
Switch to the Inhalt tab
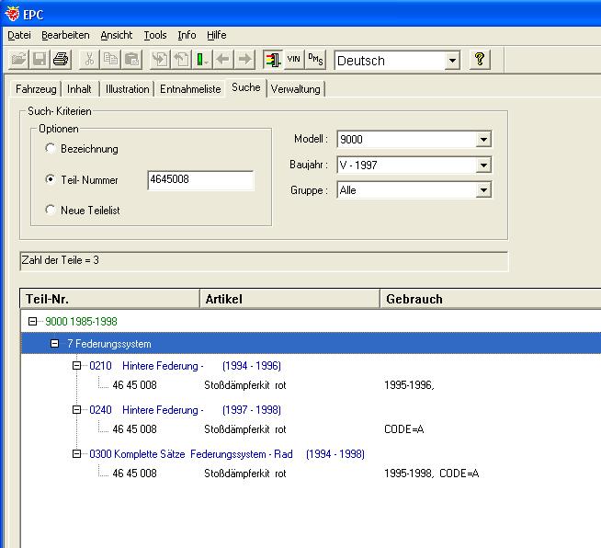(x=79, y=89)
